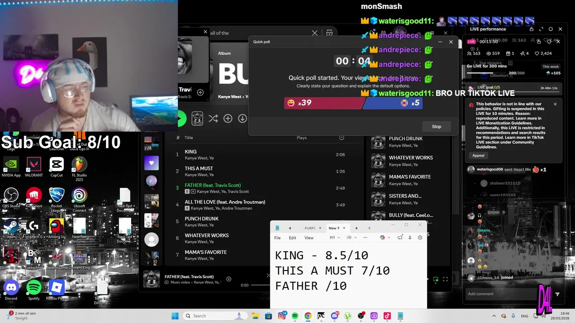Open the Notepad View menu
Screen dimensions: 575x323
coord(309,238)
